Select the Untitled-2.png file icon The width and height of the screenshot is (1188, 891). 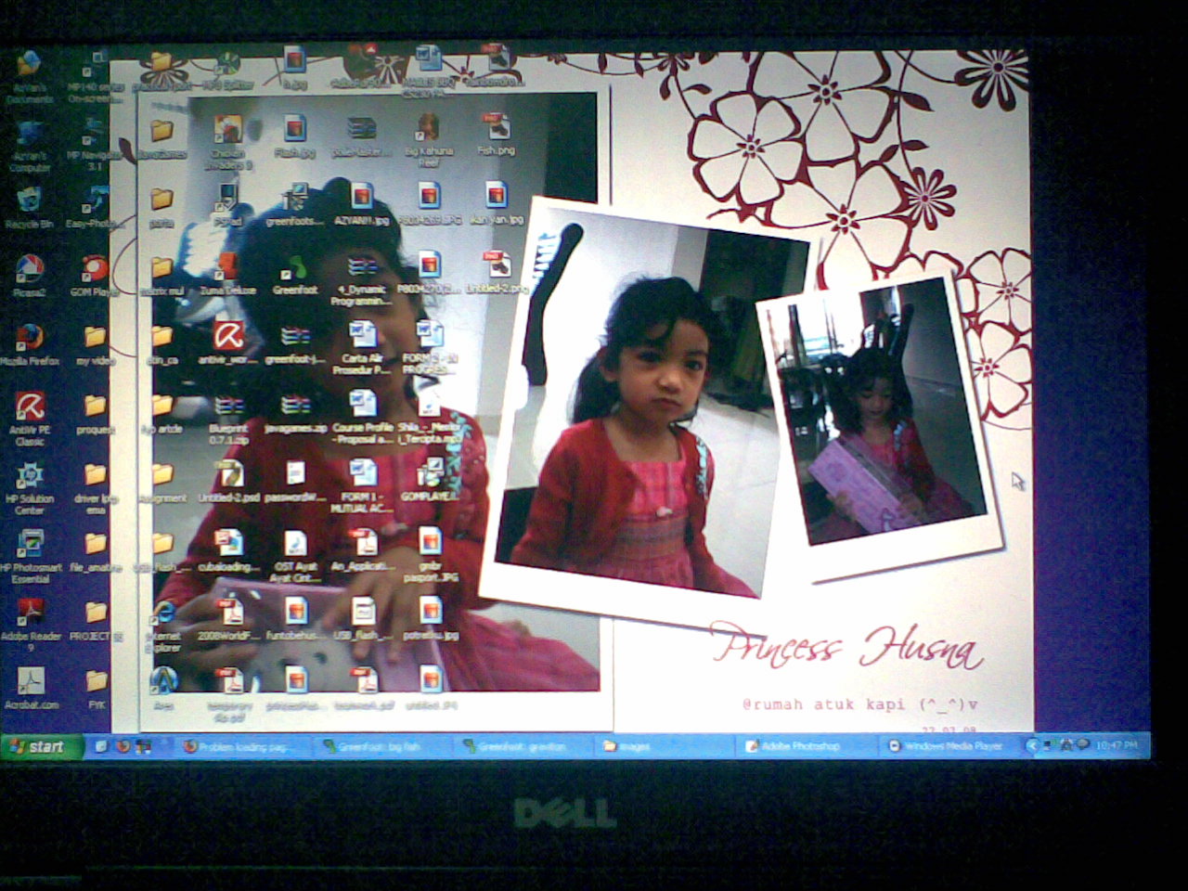(x=497, y=273)
